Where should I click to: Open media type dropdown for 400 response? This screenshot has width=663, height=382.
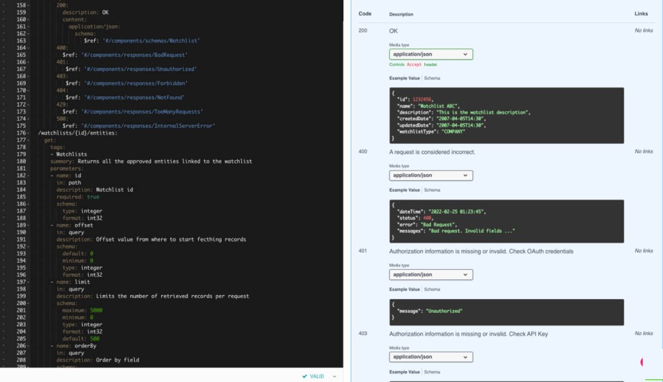431,176
